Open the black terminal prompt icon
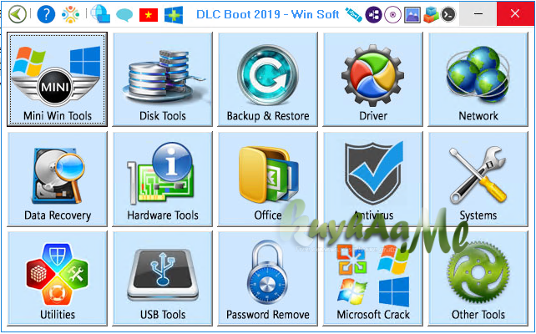The width and height of the screenshot is (536, 334). [448, 15]
